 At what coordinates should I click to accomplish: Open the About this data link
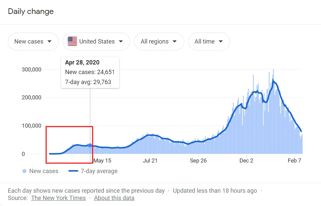[114, 198]
